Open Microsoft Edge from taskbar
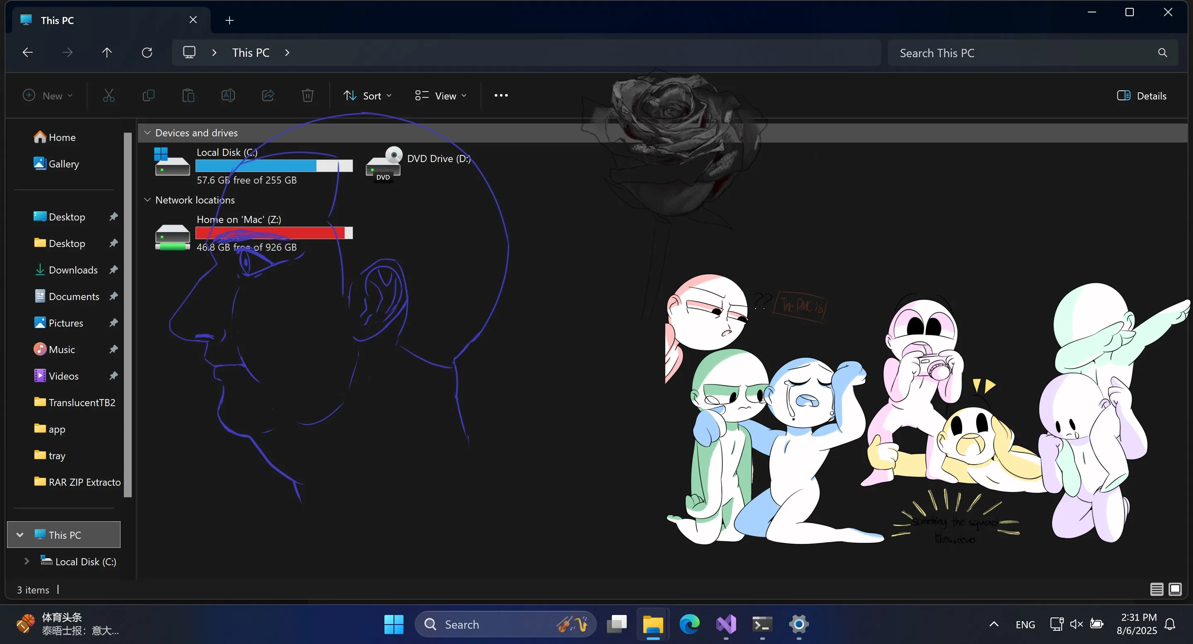Viewport: 1193px width, 644px height. coord(690,625)
